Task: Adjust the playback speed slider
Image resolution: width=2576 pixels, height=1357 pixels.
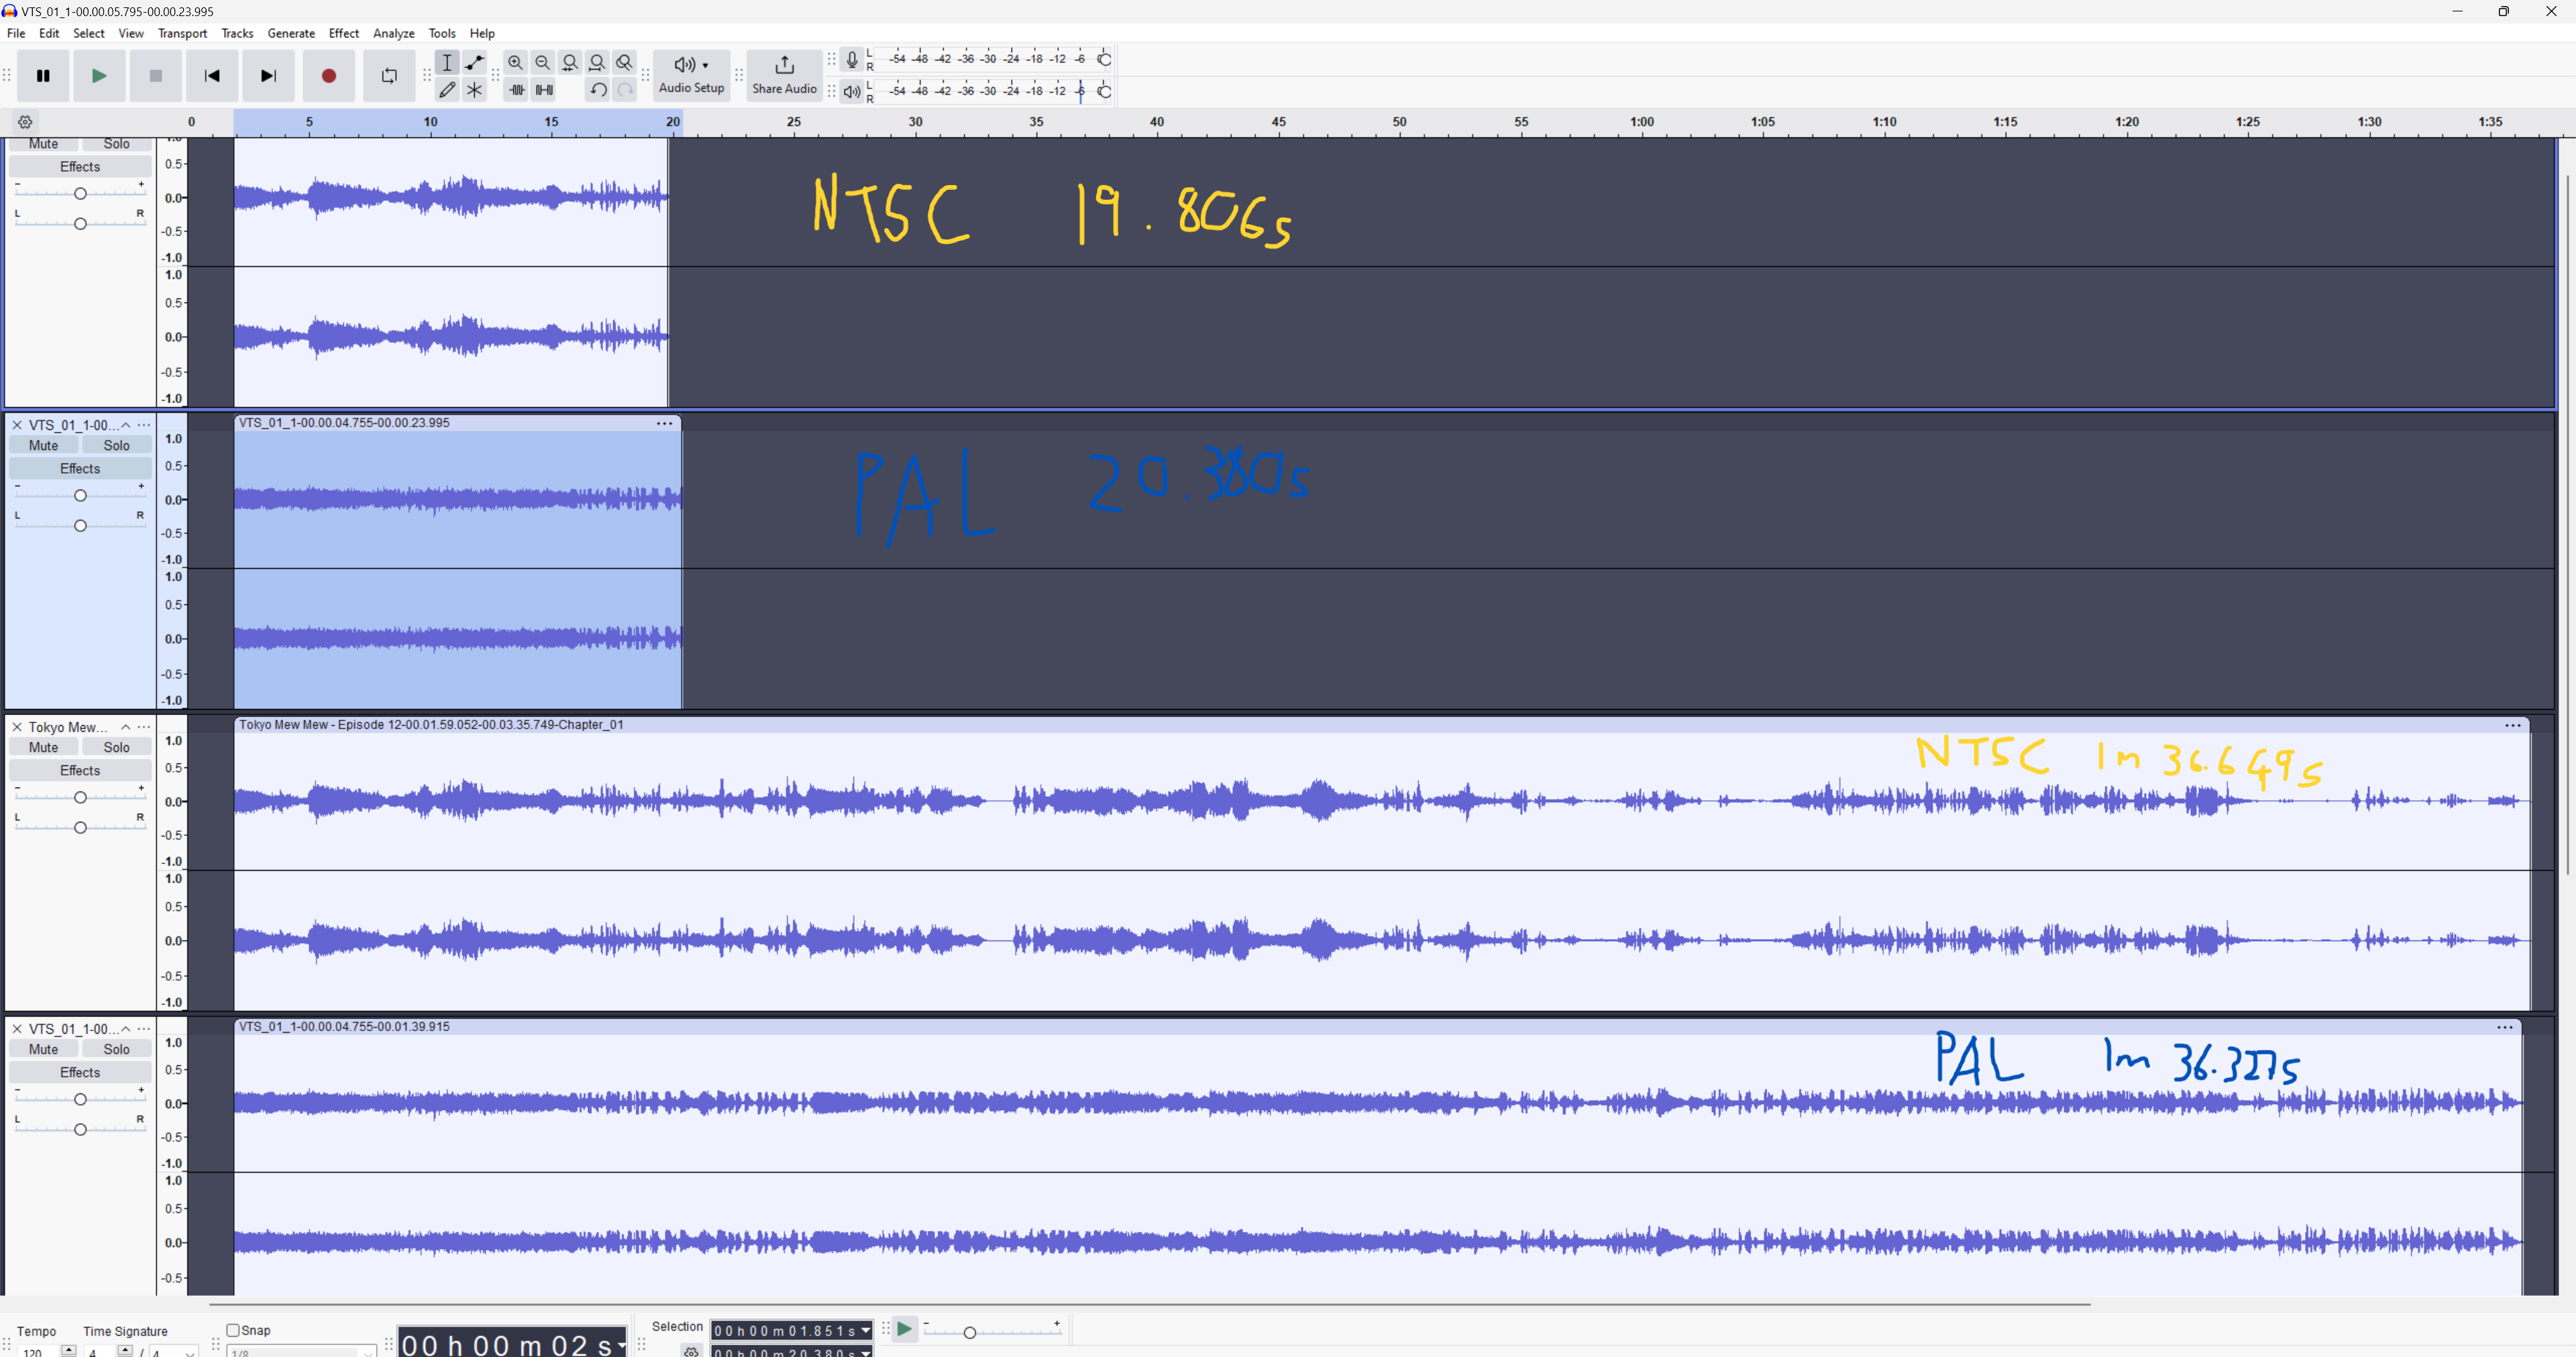Action: [x=969, y=1332]
